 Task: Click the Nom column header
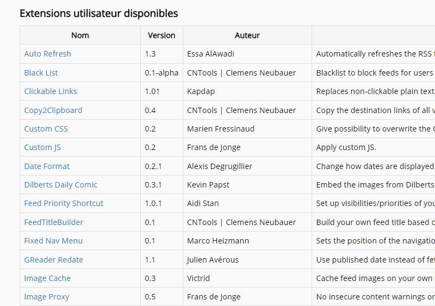coord(80,35)
